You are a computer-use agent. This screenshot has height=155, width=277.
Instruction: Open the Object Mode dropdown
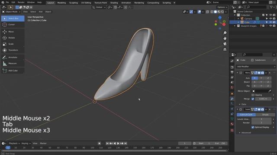click(11, 12)
